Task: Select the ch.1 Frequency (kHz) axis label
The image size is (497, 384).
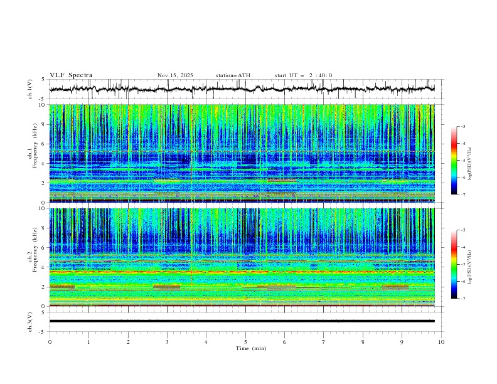Action: (x=32, y=146)
